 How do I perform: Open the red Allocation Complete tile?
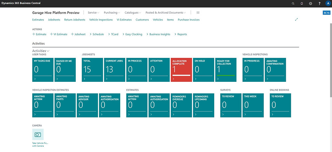181,70
